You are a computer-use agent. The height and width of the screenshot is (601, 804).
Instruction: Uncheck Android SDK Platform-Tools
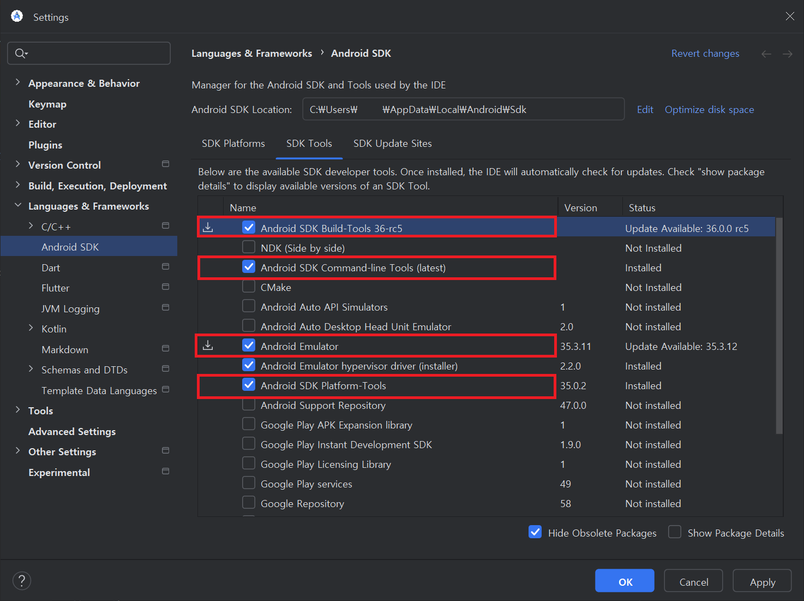tap(249, 384)
